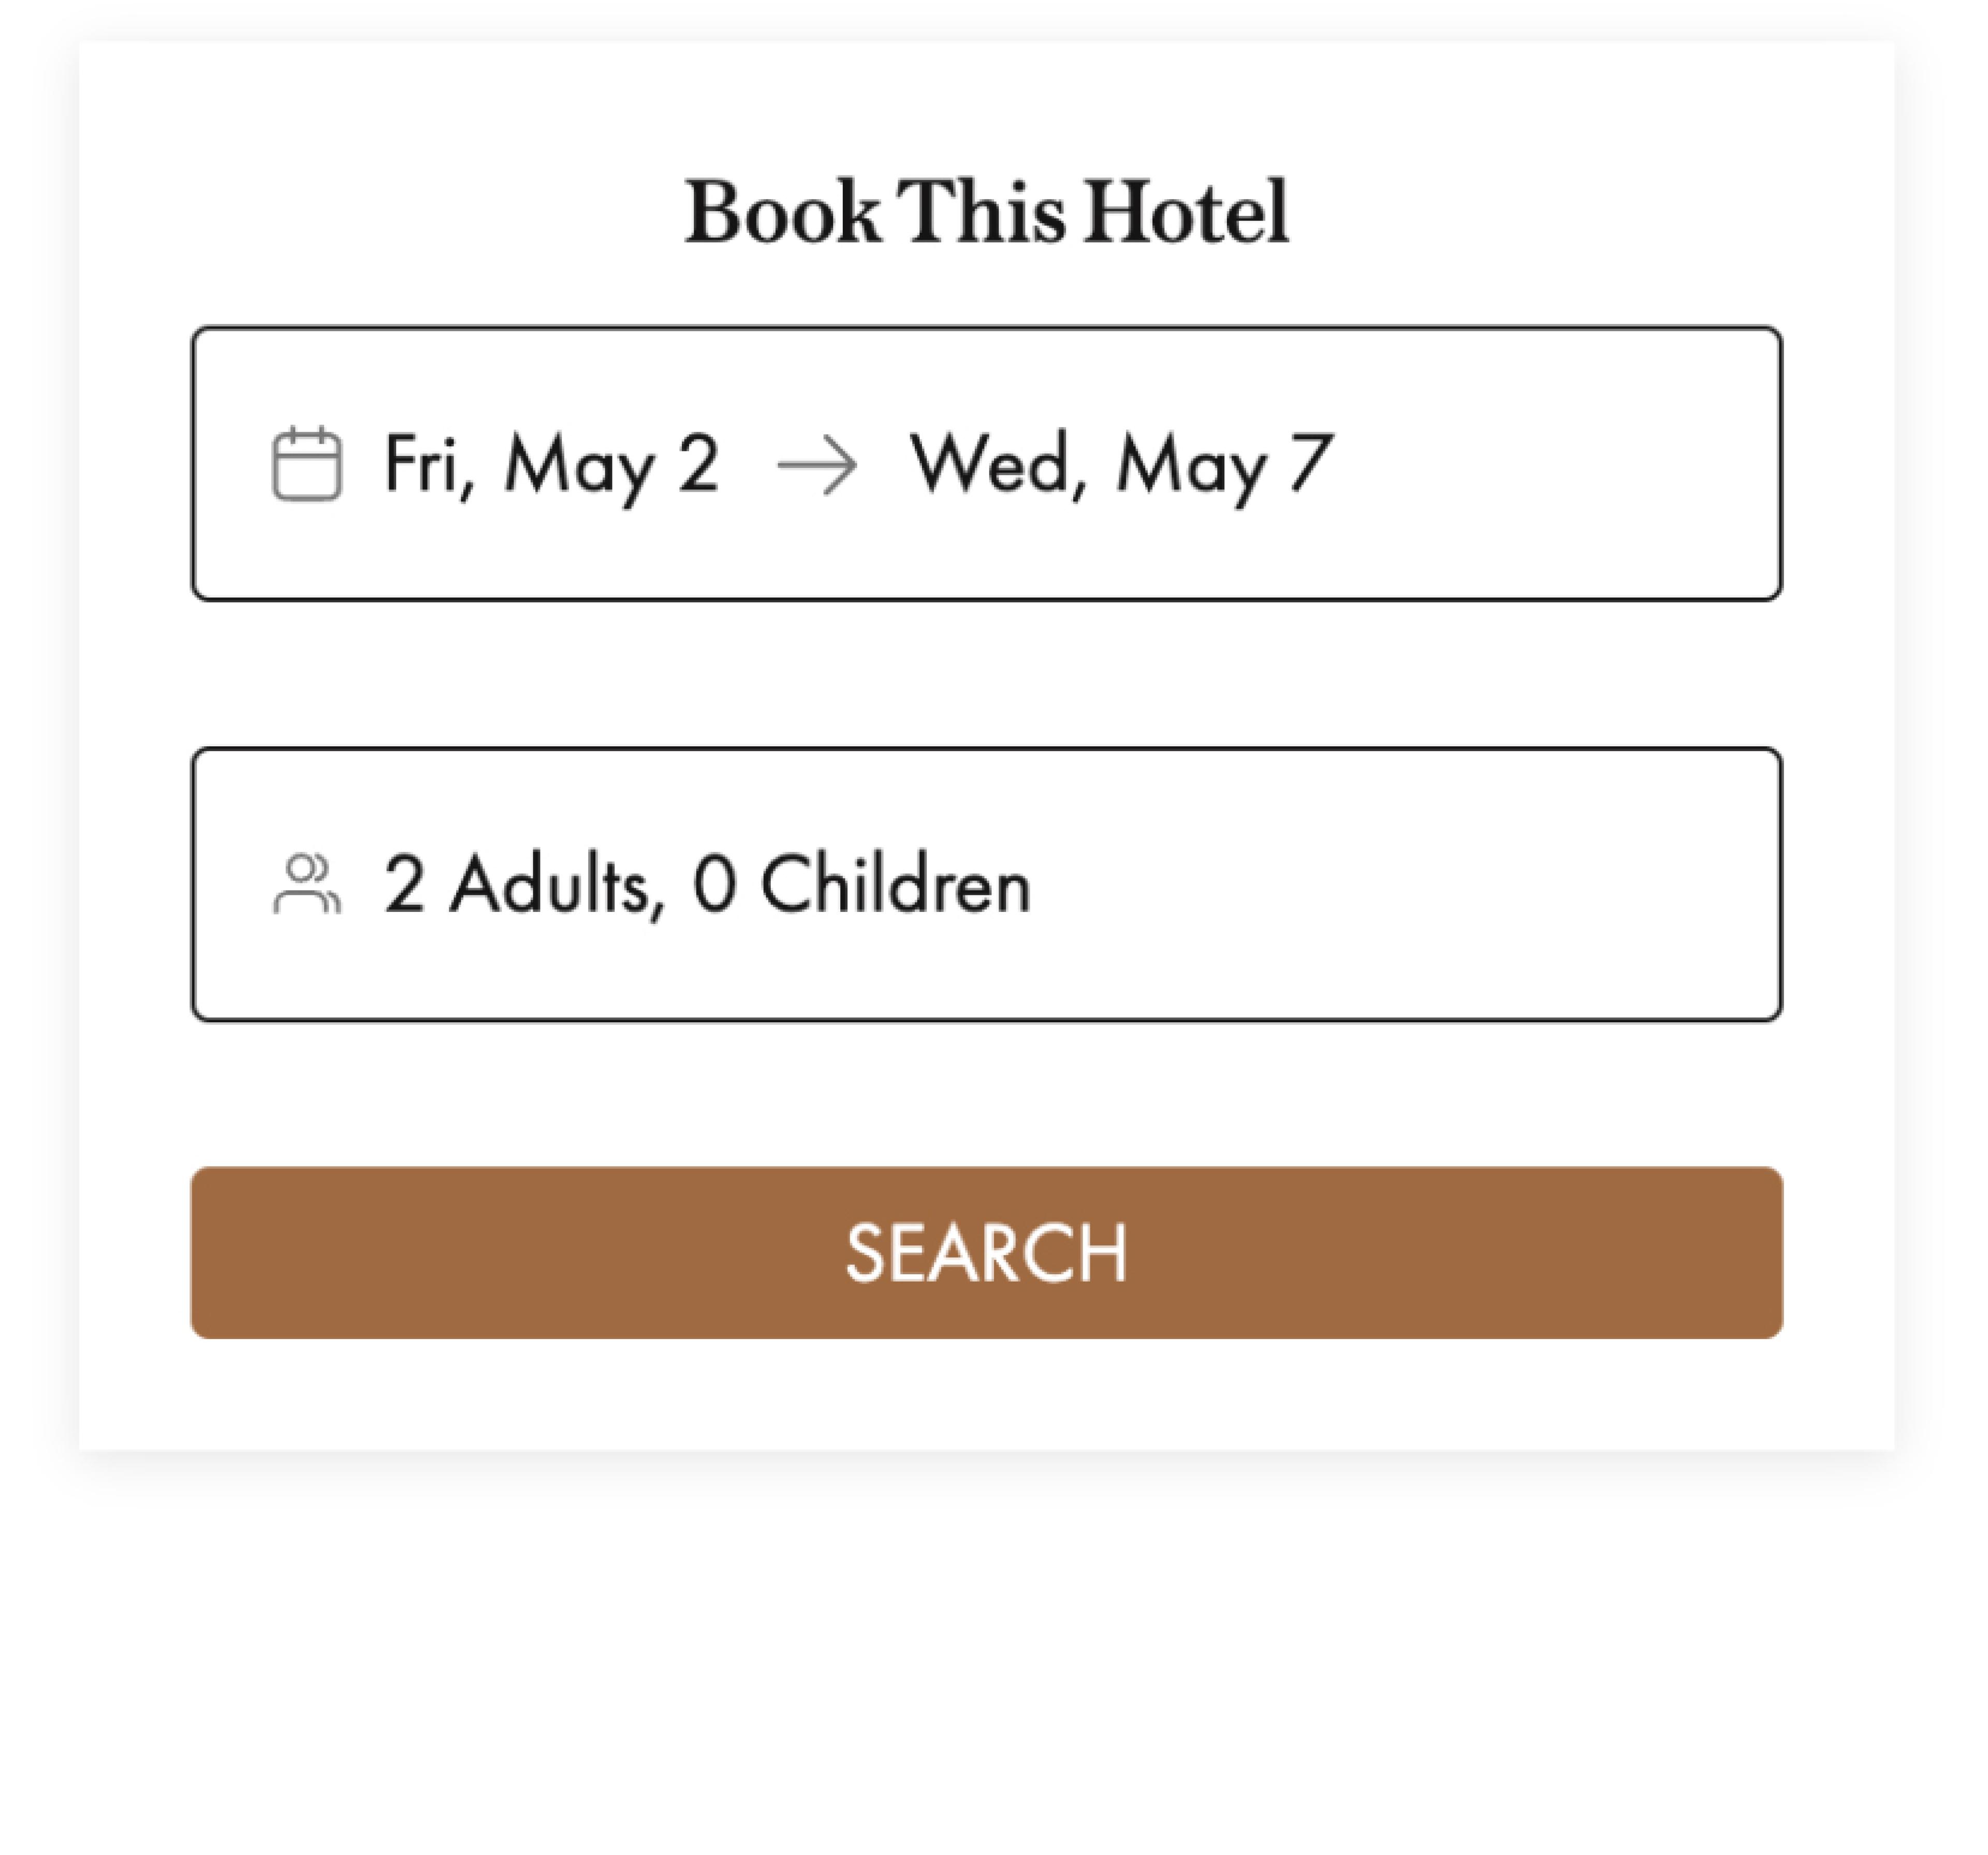Image resolution: width=1988 pixels, height=1855 pixels.
Task: Change the check-in date Fri, May 2
Action: (x=551, y=464)
